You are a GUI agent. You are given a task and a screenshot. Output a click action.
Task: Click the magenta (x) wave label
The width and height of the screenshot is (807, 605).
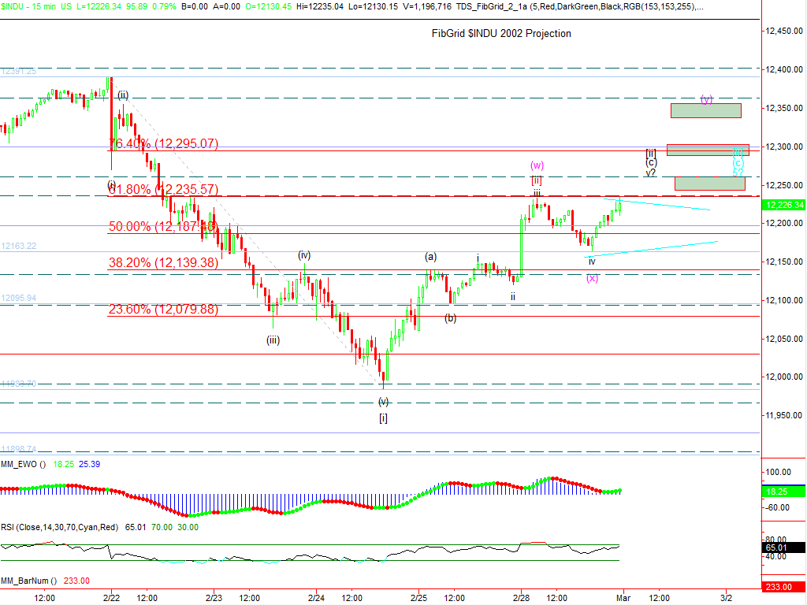tap(592, 277)
